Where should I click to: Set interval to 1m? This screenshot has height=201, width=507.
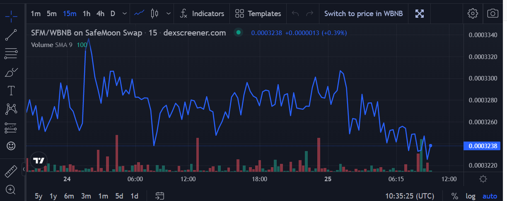[36, 14]
